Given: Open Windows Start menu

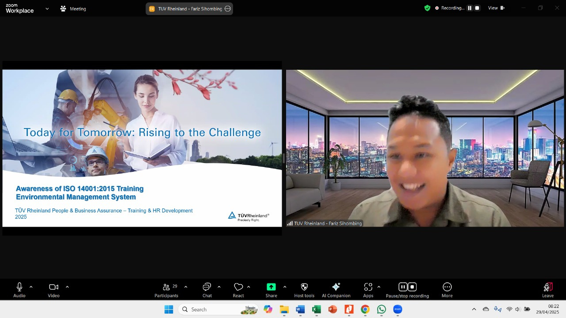Looking at the screenshot, I should coord(169,310).
